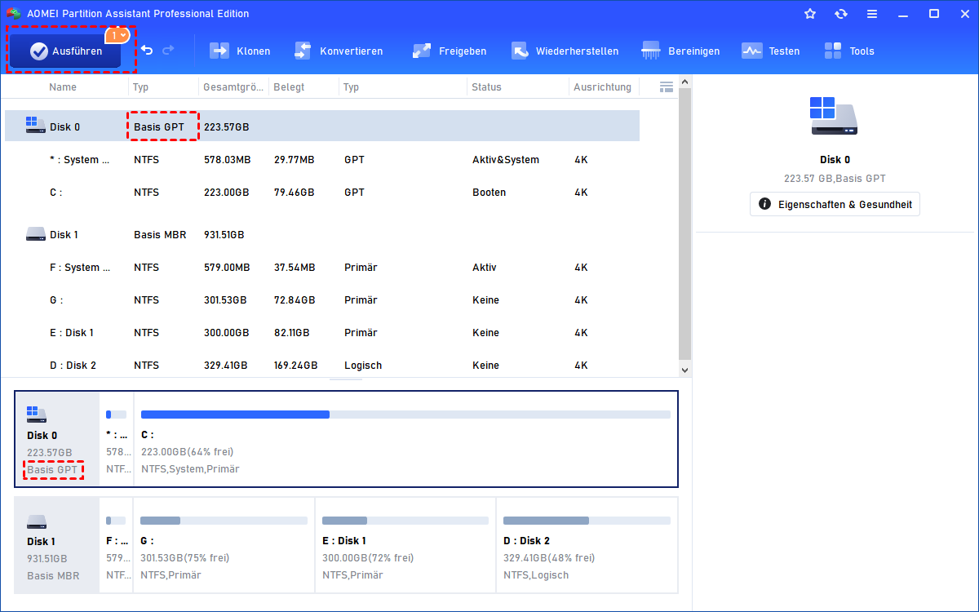Click the favorites star icon in title bar
979x612 pixels.
810,14
